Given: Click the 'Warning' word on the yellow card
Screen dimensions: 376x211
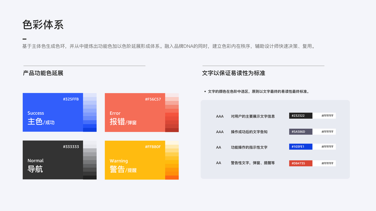Looking at the screenshot, I should (119, 161).
